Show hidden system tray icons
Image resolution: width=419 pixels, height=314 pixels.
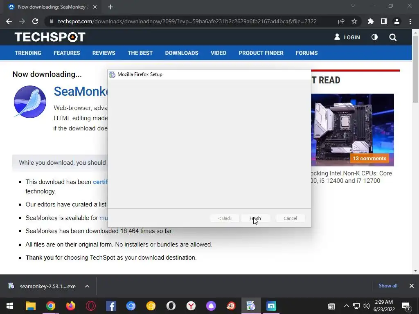[x=346, y=306]
